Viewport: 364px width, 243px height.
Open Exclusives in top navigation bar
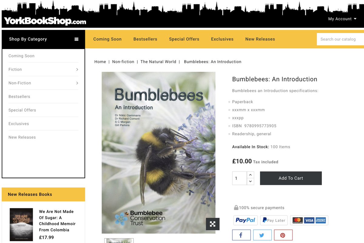tap(222, 39)
